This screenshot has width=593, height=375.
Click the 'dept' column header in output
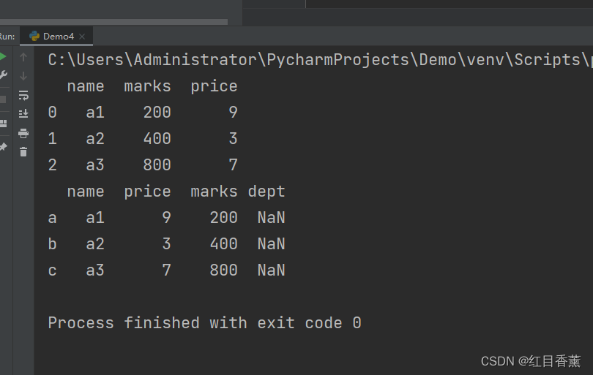(x=266, y=192)
